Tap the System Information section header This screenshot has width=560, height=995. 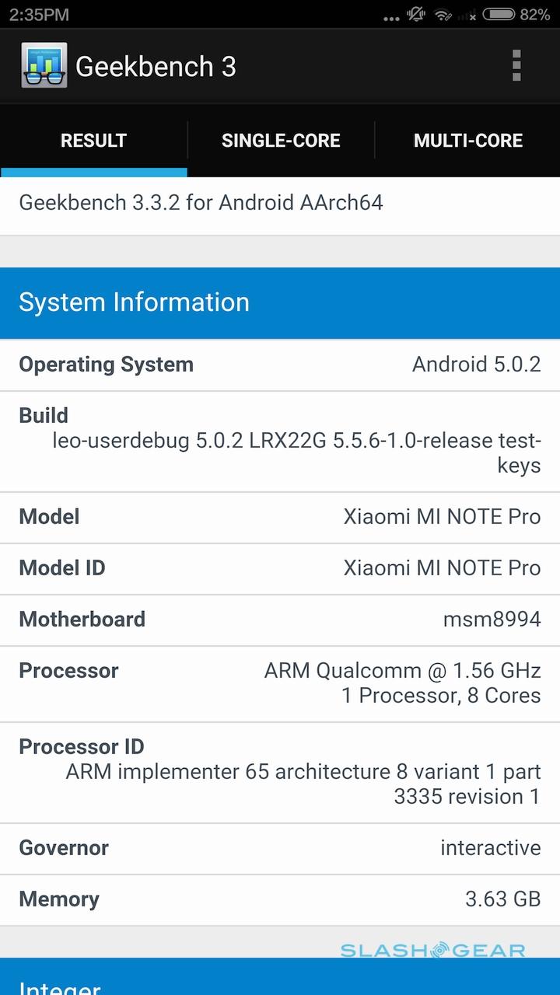pyautogui.click(x=280, y=302)
